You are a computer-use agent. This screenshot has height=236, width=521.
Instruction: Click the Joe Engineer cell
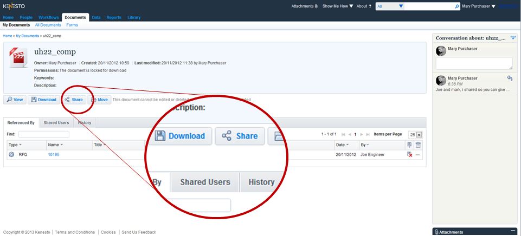(x=372, y=154)
